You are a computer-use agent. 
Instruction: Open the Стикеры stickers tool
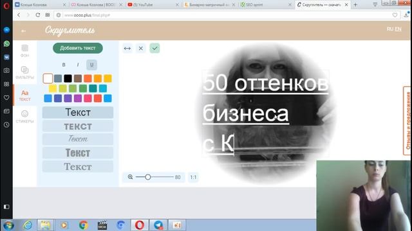(24, 117)
